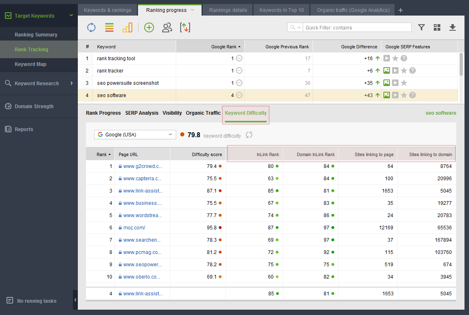Click the 167894 sites linking value

(x=443, y=240)
